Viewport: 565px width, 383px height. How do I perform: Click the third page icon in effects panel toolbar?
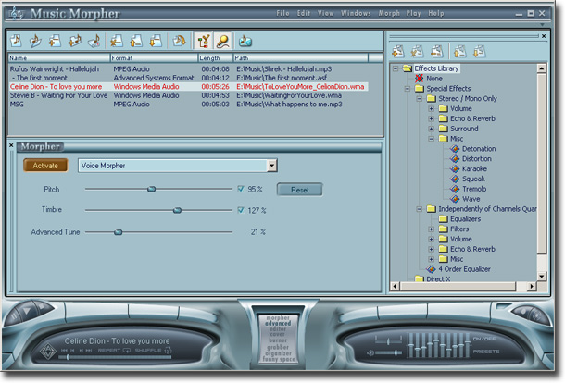(437, 52)
